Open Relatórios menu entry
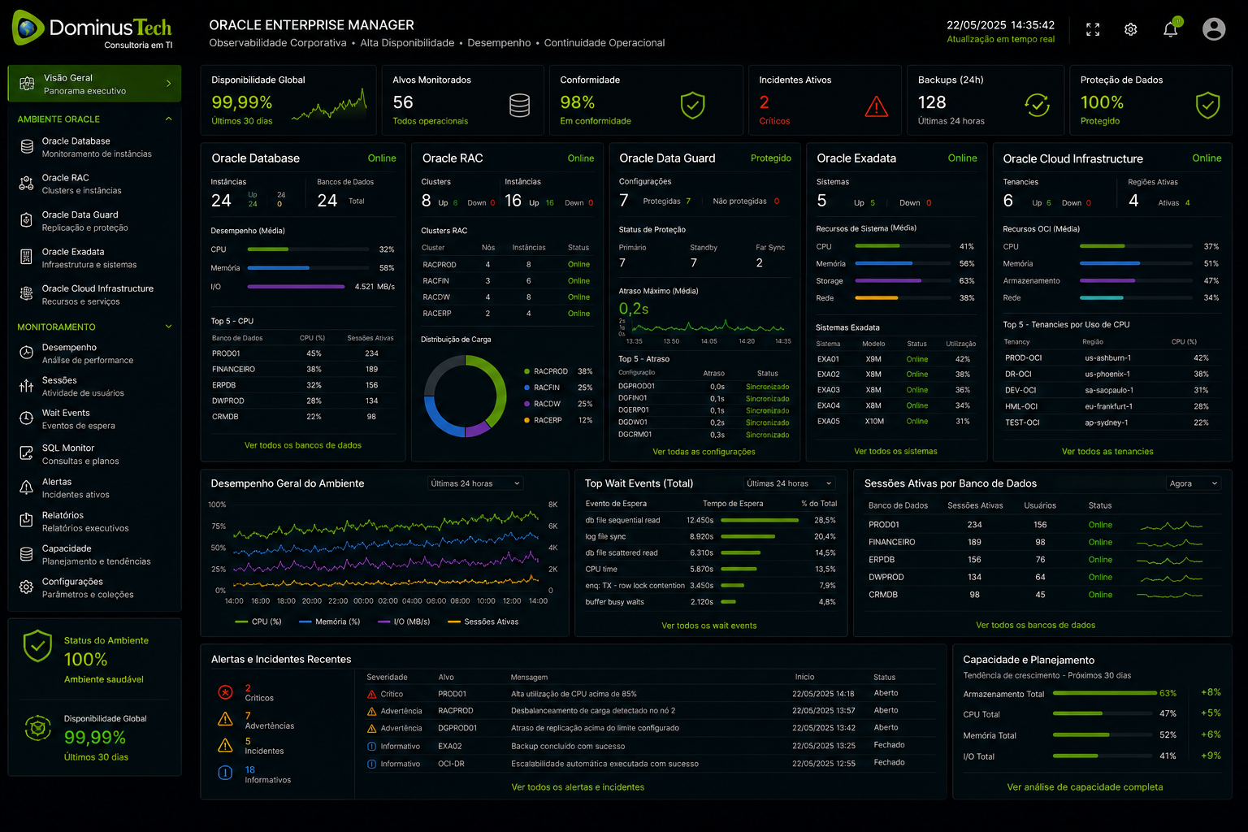The image size is (1248, 832). (x=94, y=521)
